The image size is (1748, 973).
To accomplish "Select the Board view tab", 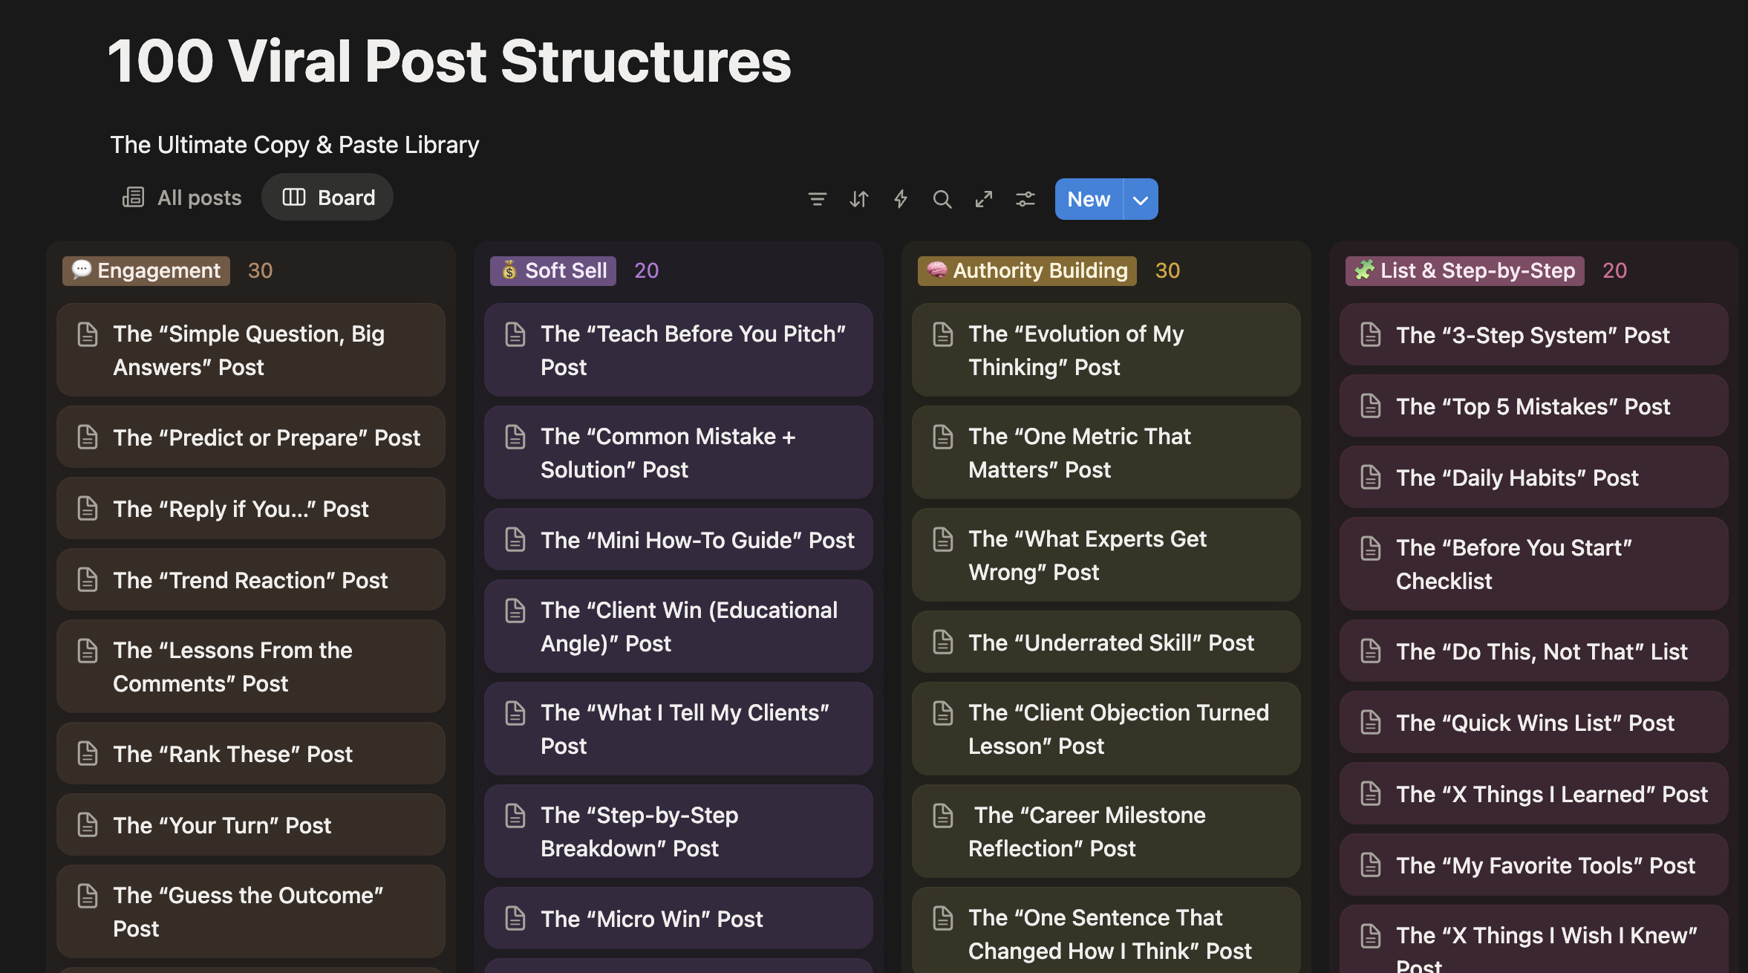I will 328,198.
